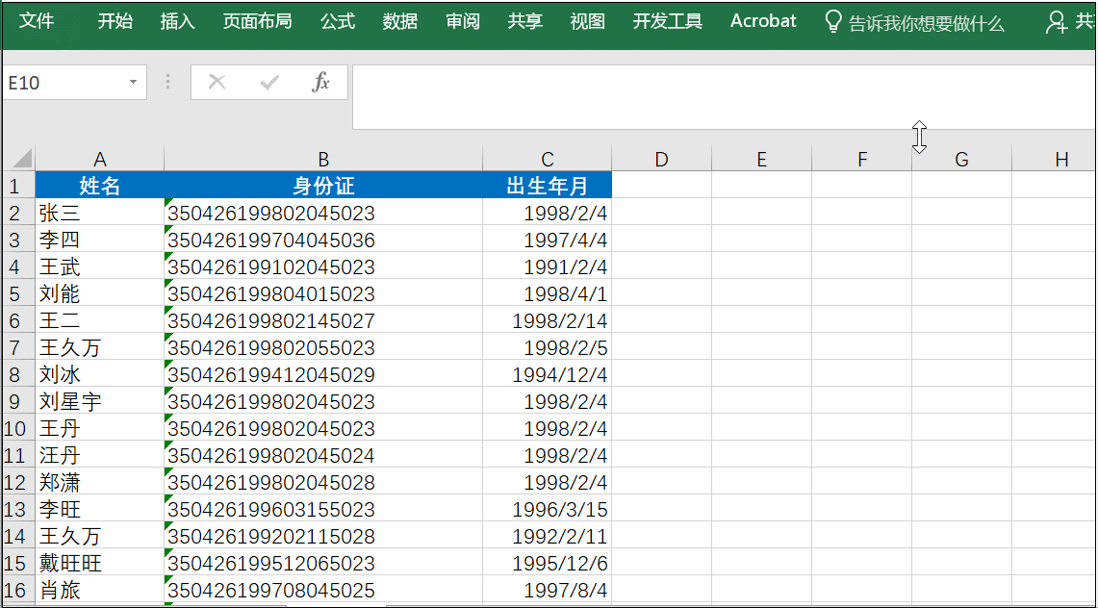Expand the Name Box dropdown arrow
This screenshot has height=608, width=1098.
coord(133,83)
